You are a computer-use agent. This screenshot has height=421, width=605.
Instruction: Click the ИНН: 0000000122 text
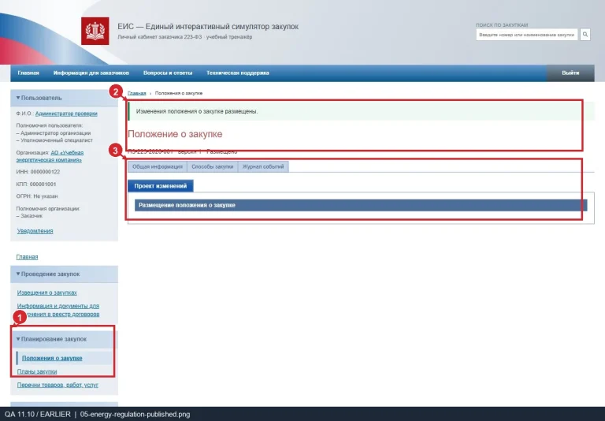click(x=38, y=172)
